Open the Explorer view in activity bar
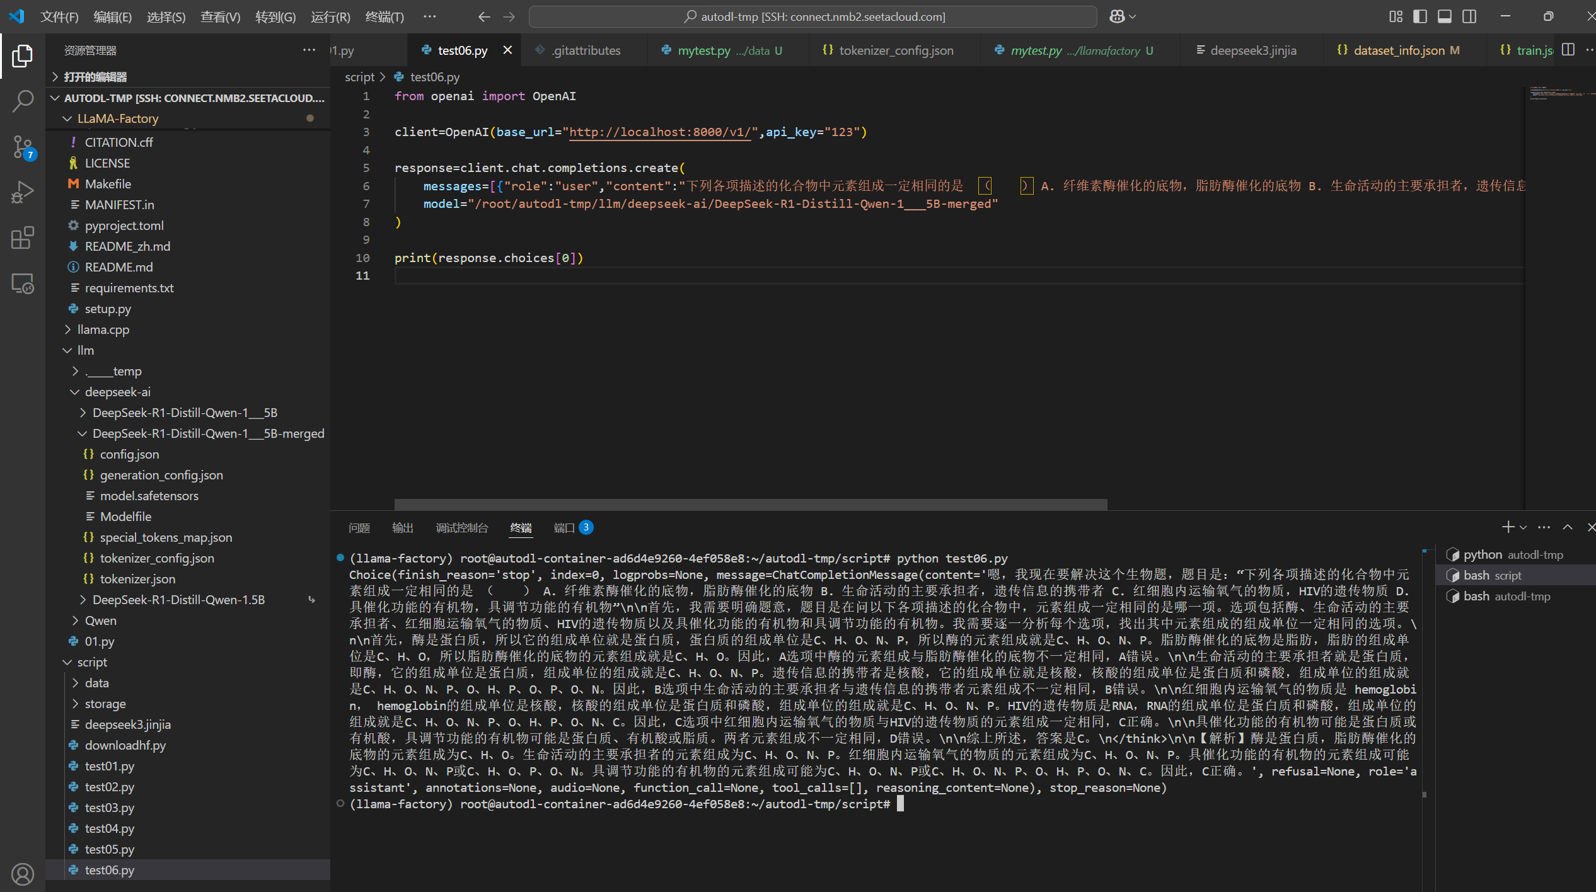Image resolution: width=1596 pixels, height=892 pixels. (23, 56)
